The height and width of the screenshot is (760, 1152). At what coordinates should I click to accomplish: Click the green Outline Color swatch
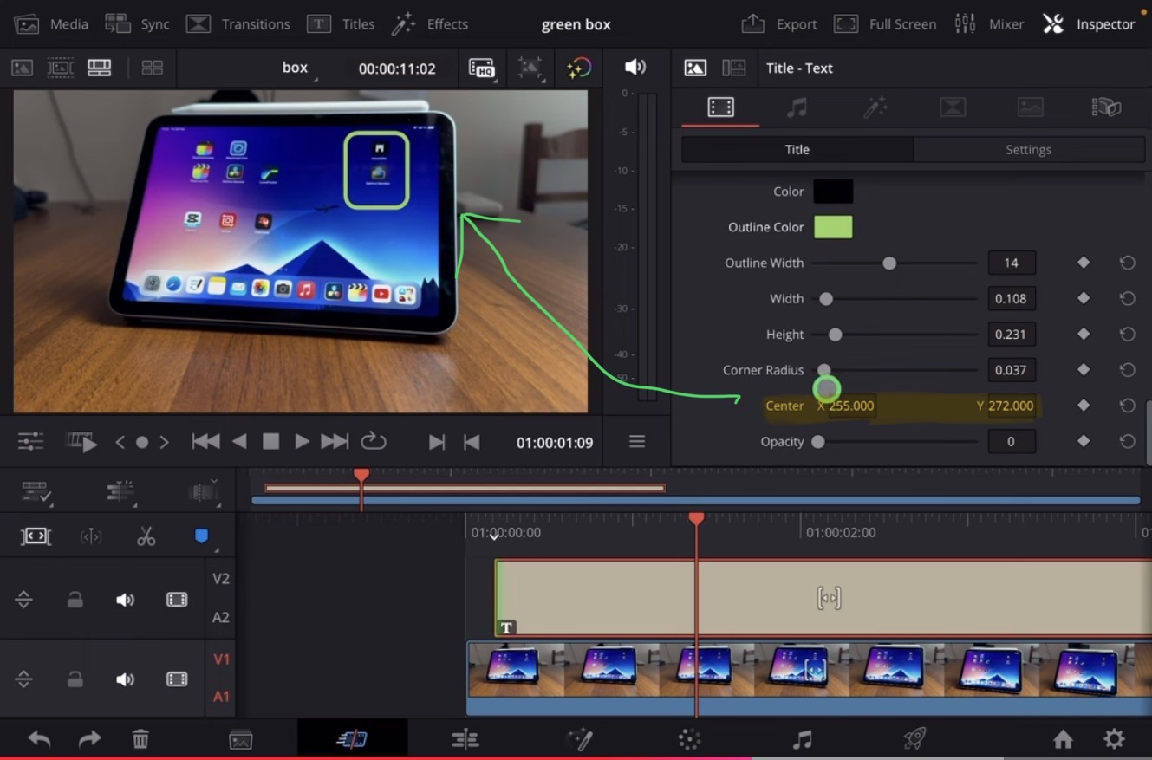832,227
